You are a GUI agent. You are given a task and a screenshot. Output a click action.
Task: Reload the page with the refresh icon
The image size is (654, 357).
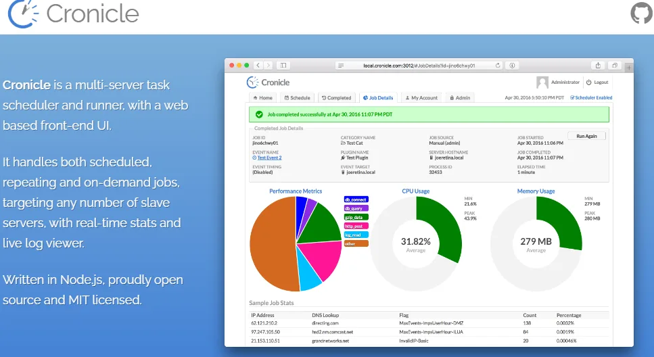498,66
